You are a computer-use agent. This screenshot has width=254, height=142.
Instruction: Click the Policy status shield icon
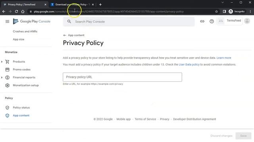tap(7, 108)
